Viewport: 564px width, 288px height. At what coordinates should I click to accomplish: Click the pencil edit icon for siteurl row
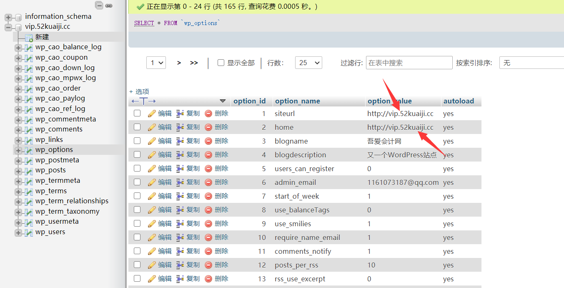point(152,114)
